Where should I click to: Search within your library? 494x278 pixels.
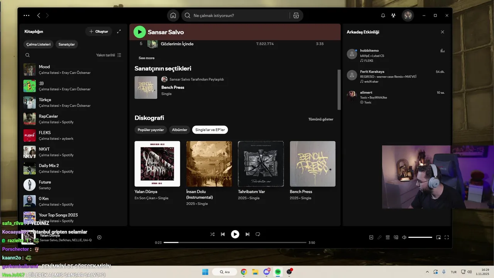pos(27,55)
